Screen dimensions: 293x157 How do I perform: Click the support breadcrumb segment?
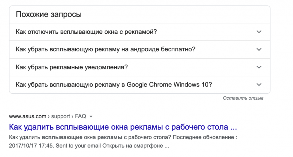(61, 116)
